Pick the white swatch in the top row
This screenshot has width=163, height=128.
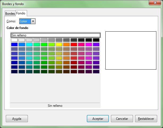pos(14,40)
